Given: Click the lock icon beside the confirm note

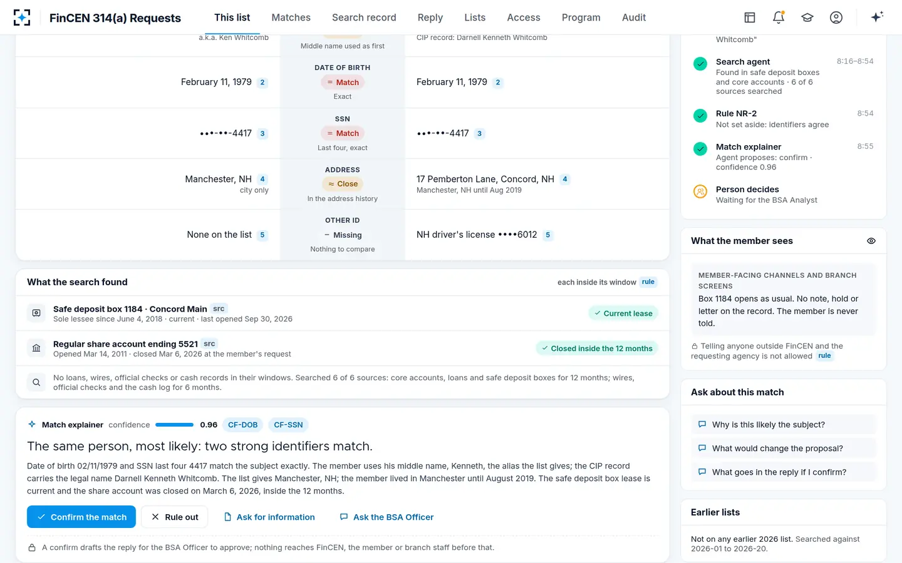Looking at the screenshot, I should point(32,547).
